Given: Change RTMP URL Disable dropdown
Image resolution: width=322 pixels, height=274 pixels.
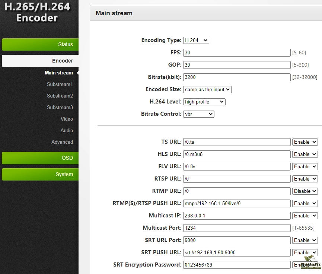Looking at the screenshot, I should point(305,191).
